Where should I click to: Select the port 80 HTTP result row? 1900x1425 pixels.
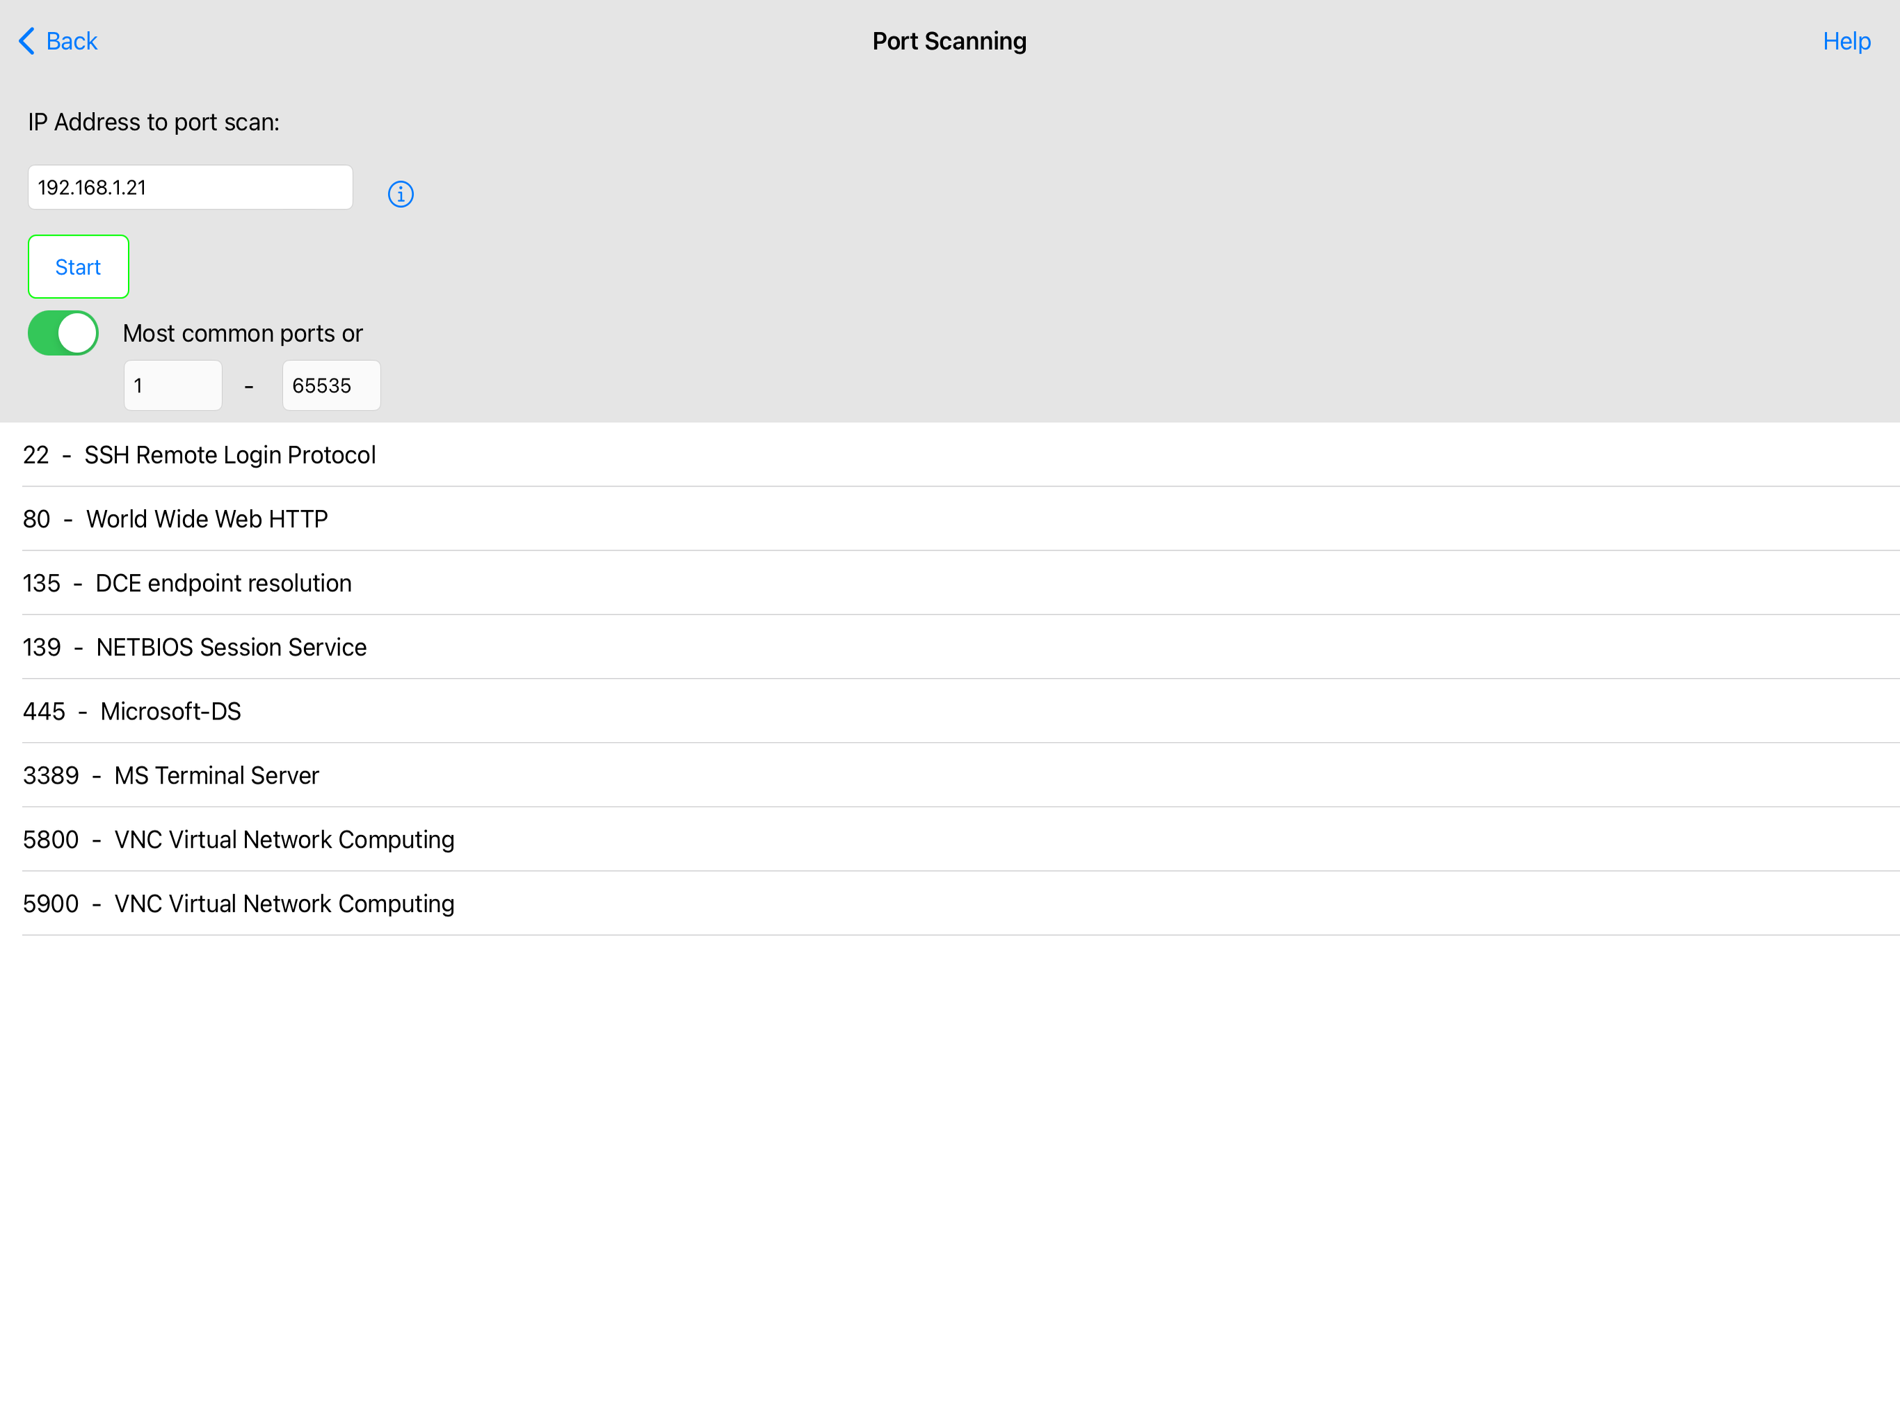click(175, 519)
